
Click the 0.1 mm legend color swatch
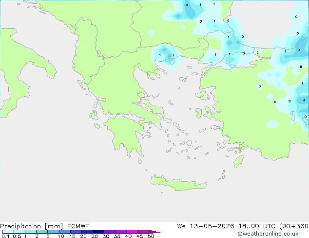click(8, 232)
